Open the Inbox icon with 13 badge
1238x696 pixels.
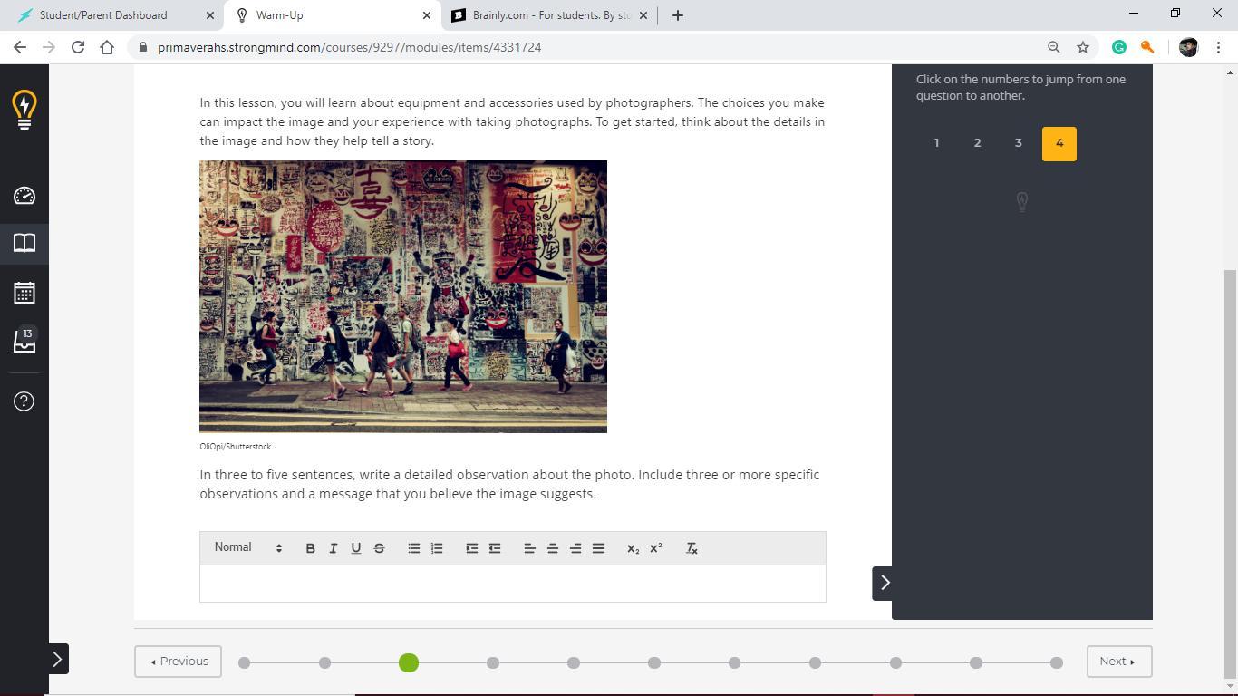click(24, 342)
